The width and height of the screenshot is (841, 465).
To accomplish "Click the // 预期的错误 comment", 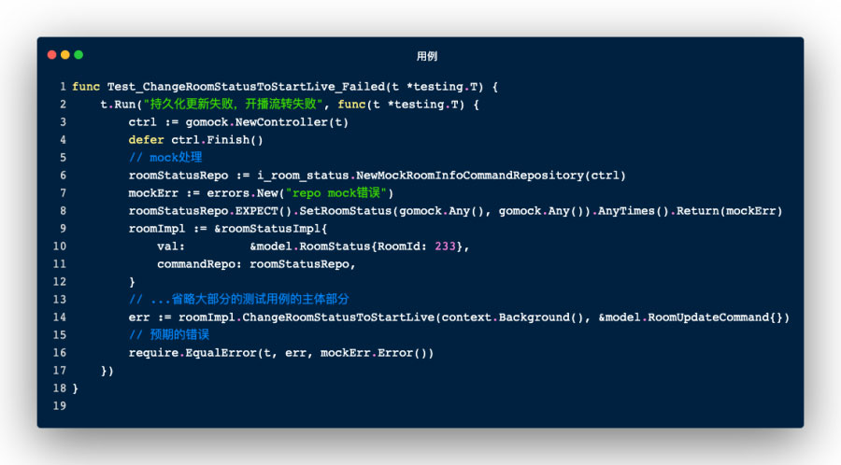I will (x=169, y=335).
